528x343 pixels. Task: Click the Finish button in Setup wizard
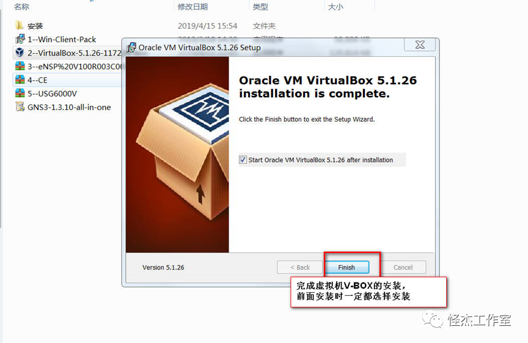(x=346, y=267)
